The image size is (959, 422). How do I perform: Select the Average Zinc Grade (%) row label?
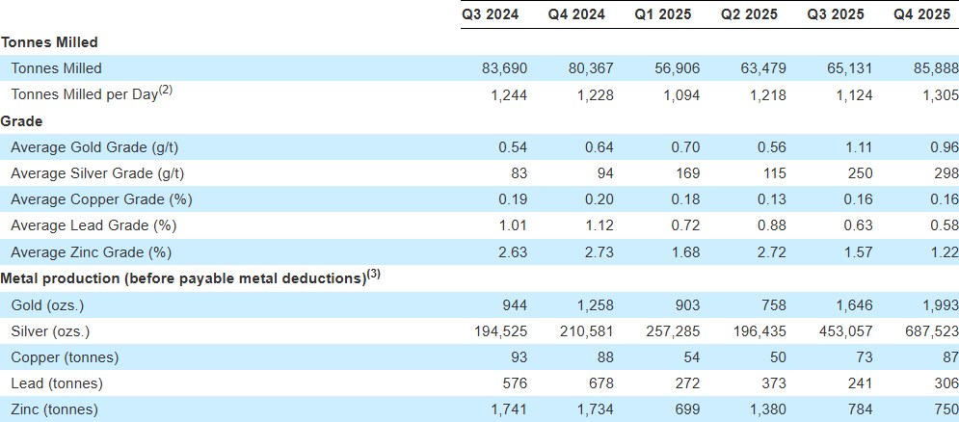(x=91, y=252)
